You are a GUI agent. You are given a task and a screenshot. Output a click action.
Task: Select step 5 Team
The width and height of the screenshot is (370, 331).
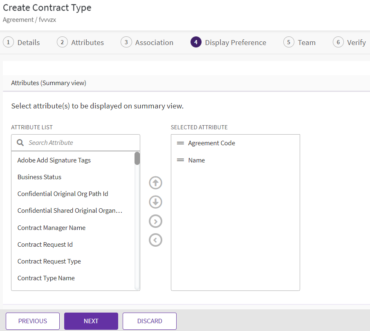[x=300, y=43]
